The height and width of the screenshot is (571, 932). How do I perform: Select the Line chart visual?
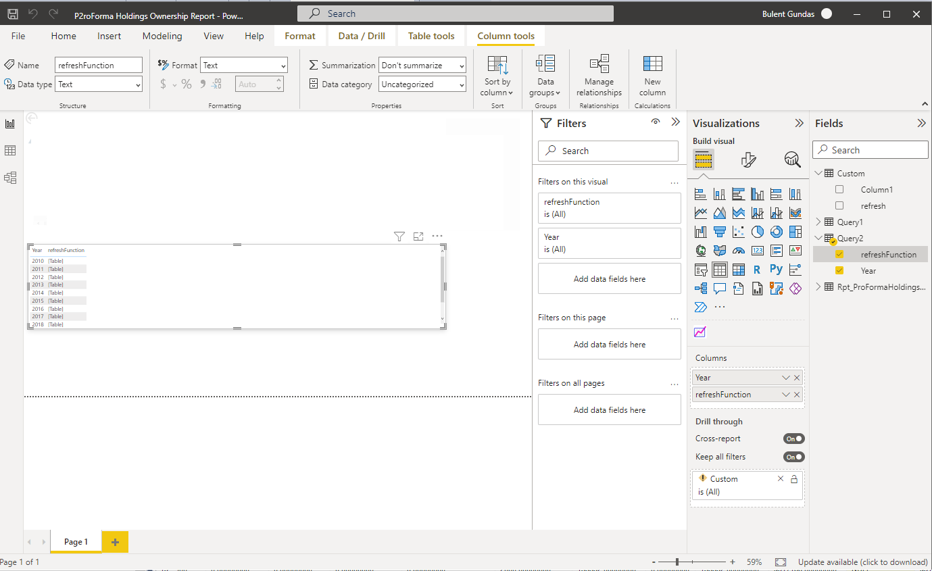(x=701, y=213)
